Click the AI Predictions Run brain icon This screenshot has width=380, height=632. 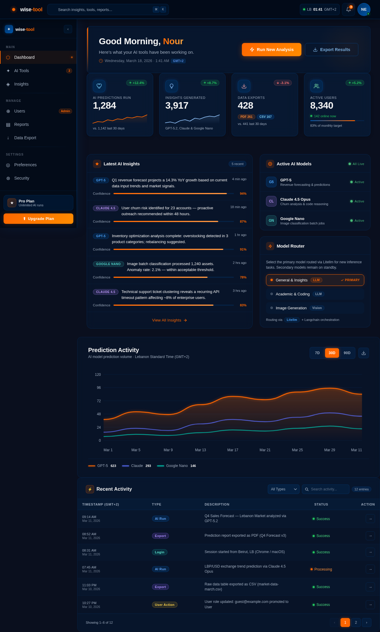99,86
